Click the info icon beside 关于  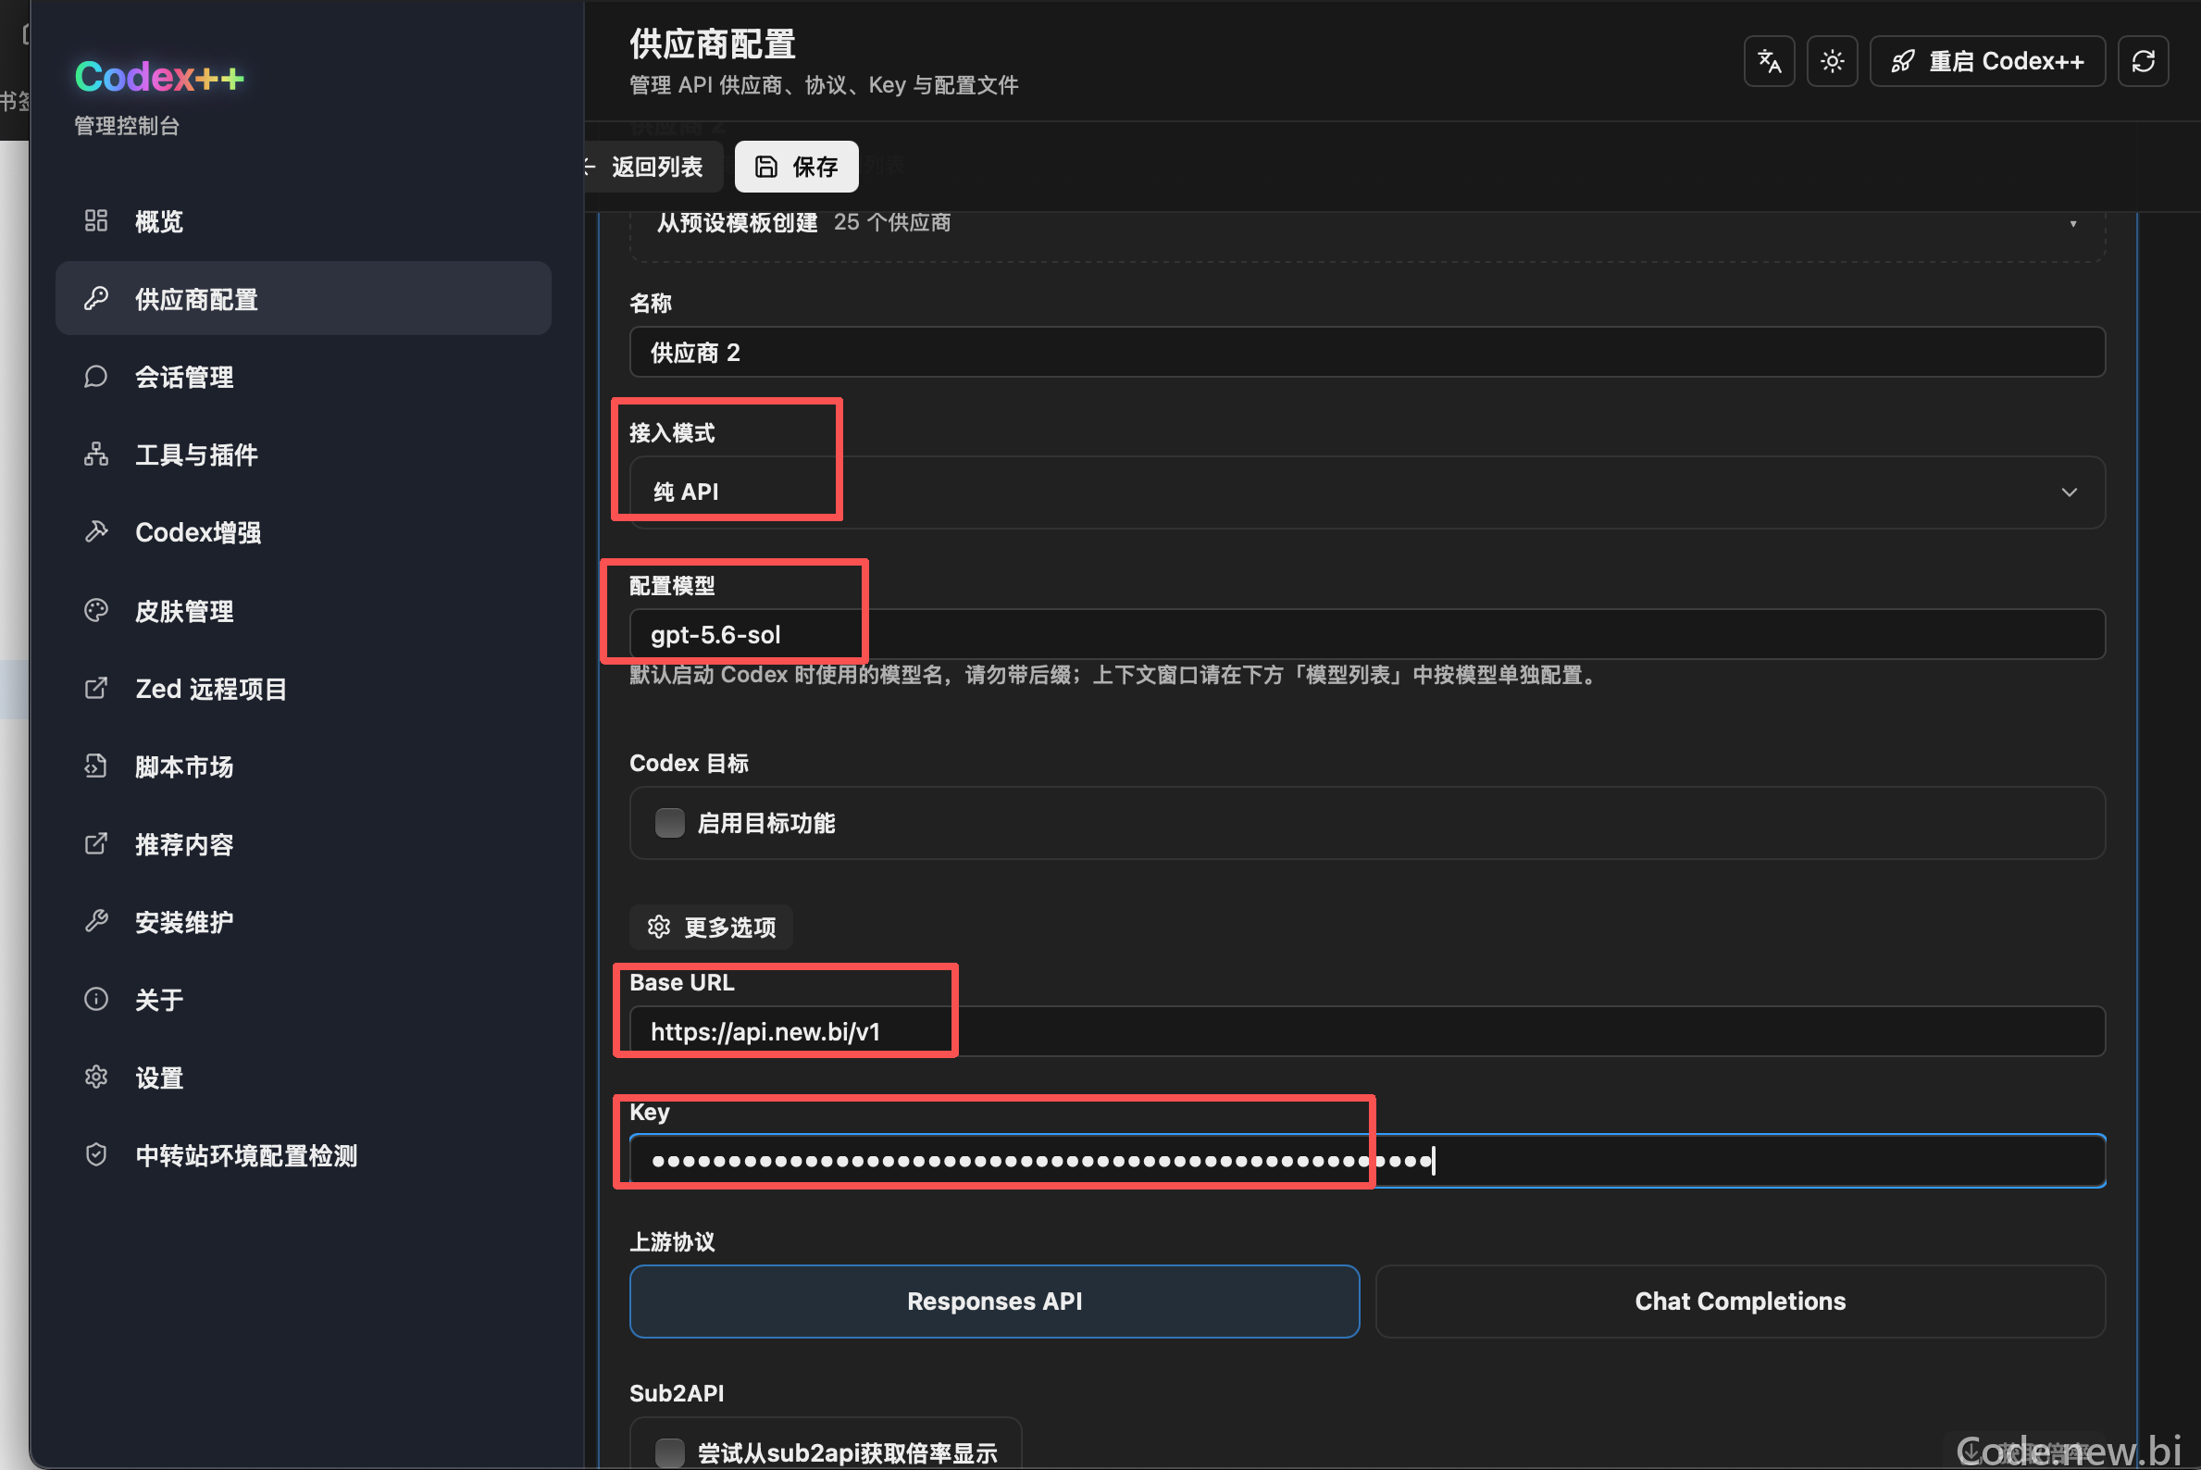point(95,1000)
